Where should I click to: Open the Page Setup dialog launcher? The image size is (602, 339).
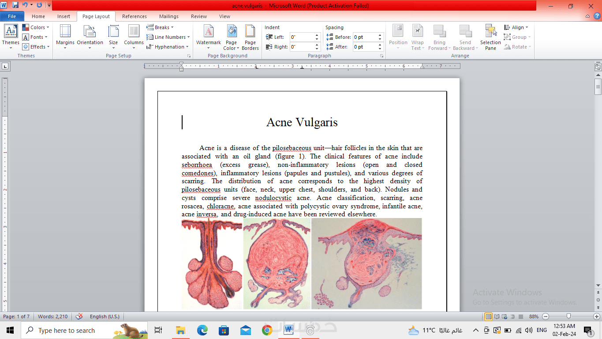pos(189,56)
